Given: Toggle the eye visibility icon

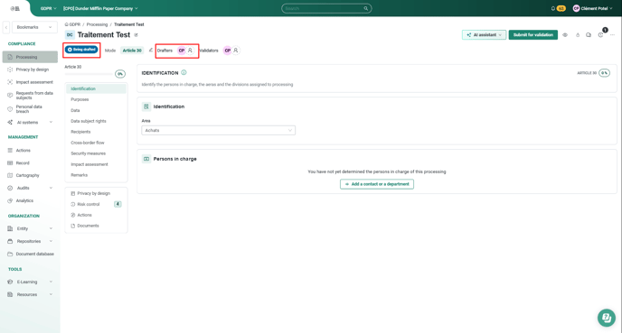Looking at the screenshot, I should [565, 35].
